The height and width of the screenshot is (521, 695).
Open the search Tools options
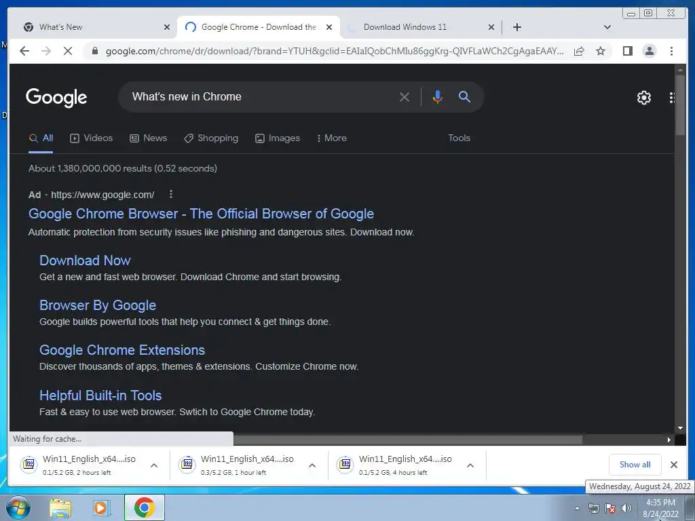click(459, 138)
